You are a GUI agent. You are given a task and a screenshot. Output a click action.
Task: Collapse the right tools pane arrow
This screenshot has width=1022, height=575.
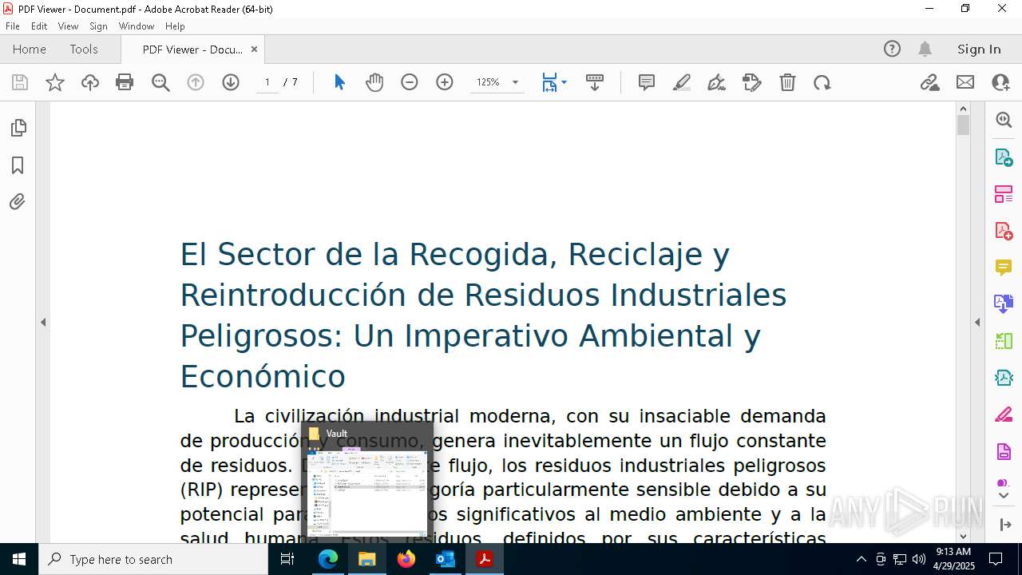977,323
